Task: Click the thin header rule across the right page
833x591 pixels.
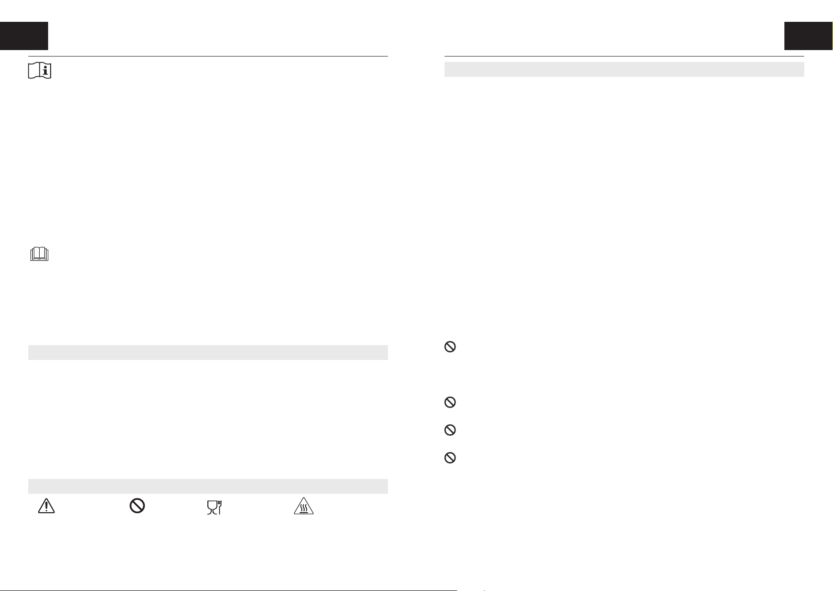Action: click(624, 57)
